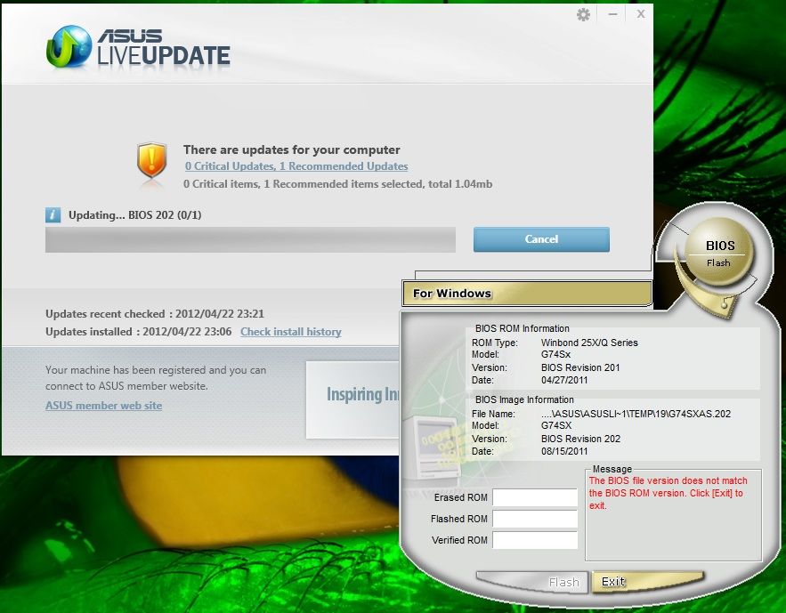
Task: Click the ROM date '04/27/2011'
Action: click(564, 380)
